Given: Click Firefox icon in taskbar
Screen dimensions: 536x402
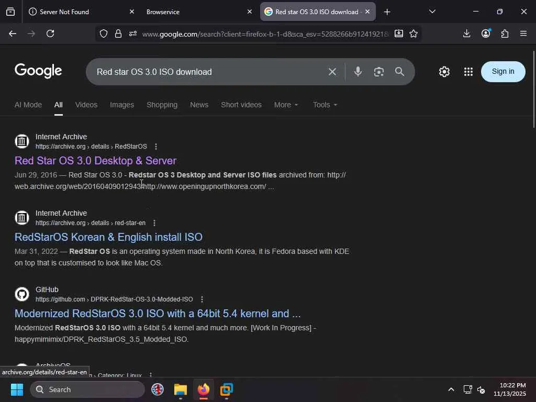Looking at the screenshot, I should 204,389.
